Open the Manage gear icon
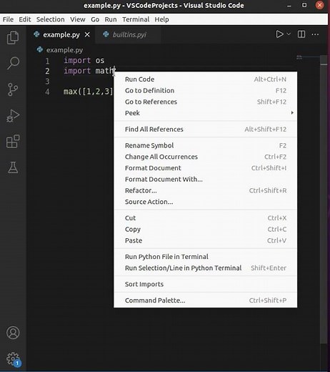330x372 pixels. 13,359
